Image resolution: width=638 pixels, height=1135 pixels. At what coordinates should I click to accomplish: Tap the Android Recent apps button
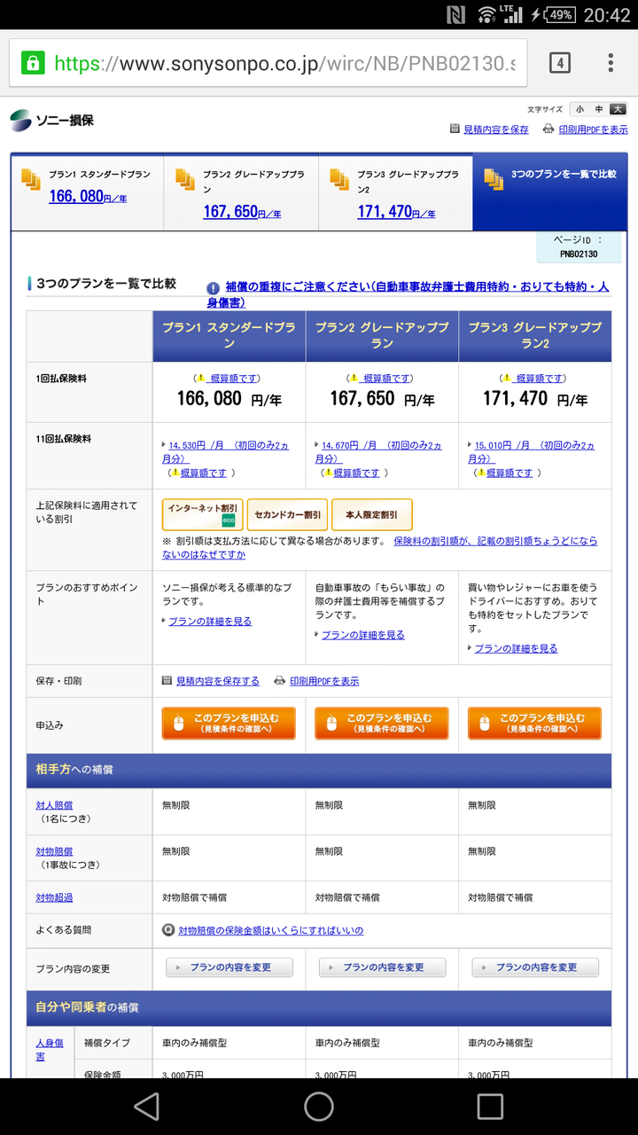tap(490, 1106)
